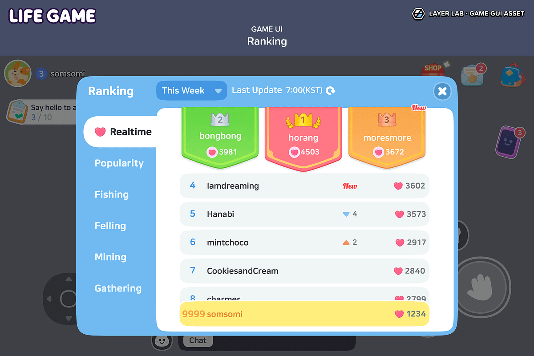534x356 pixels.
Task: Tap the d-pad up arrow
Action: click(68, 279)
